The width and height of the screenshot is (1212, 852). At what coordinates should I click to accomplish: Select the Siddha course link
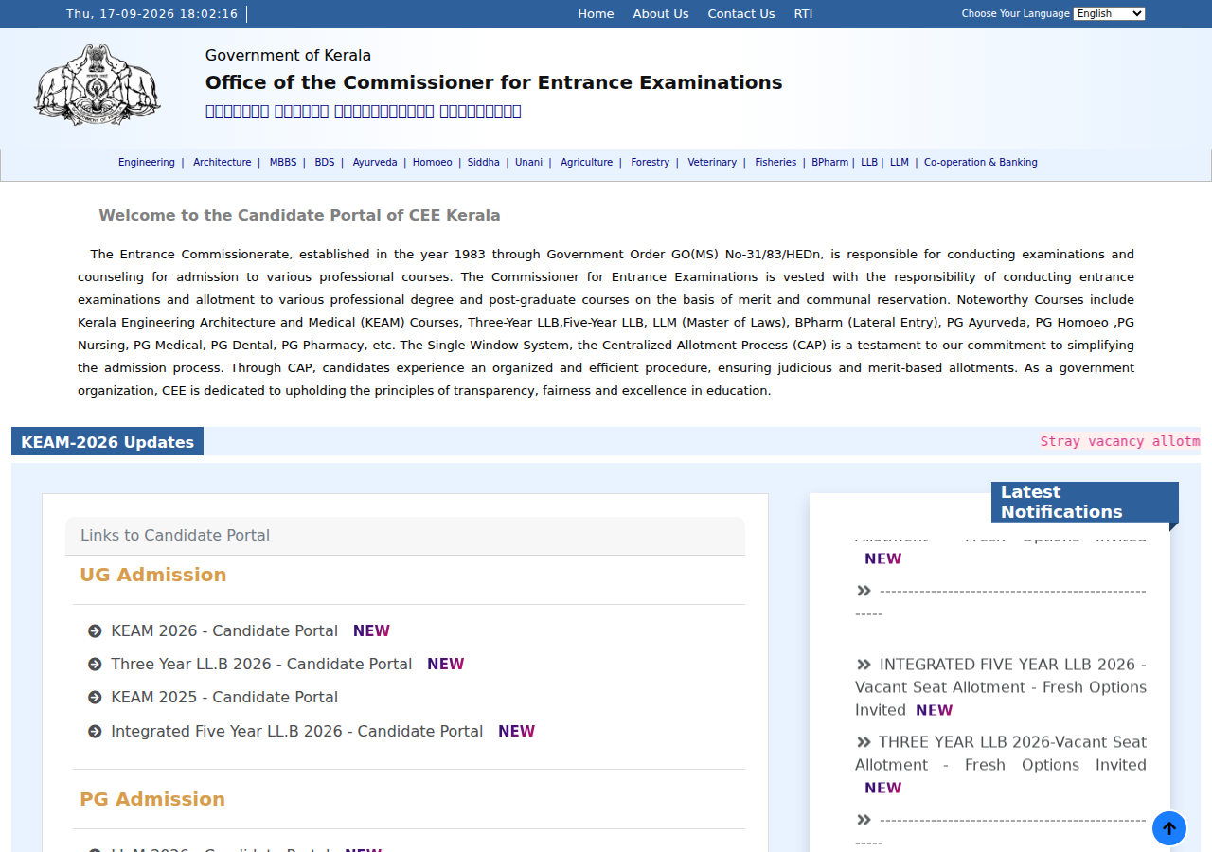pos(484,163)
